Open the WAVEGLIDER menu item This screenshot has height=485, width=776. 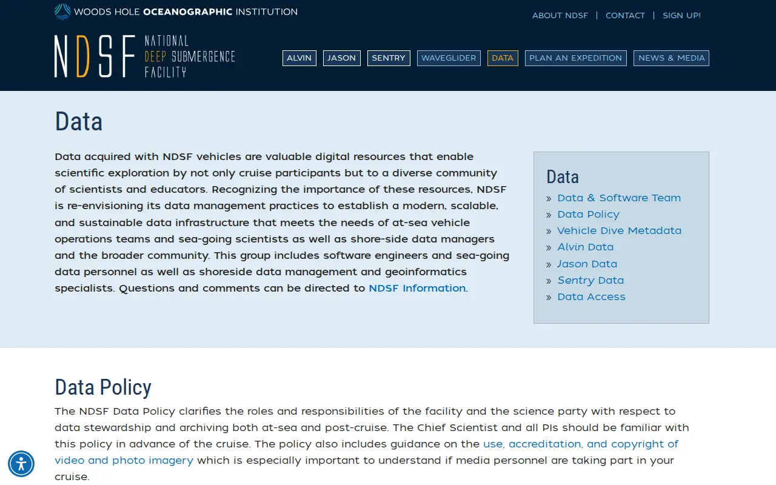coord(449,58)
